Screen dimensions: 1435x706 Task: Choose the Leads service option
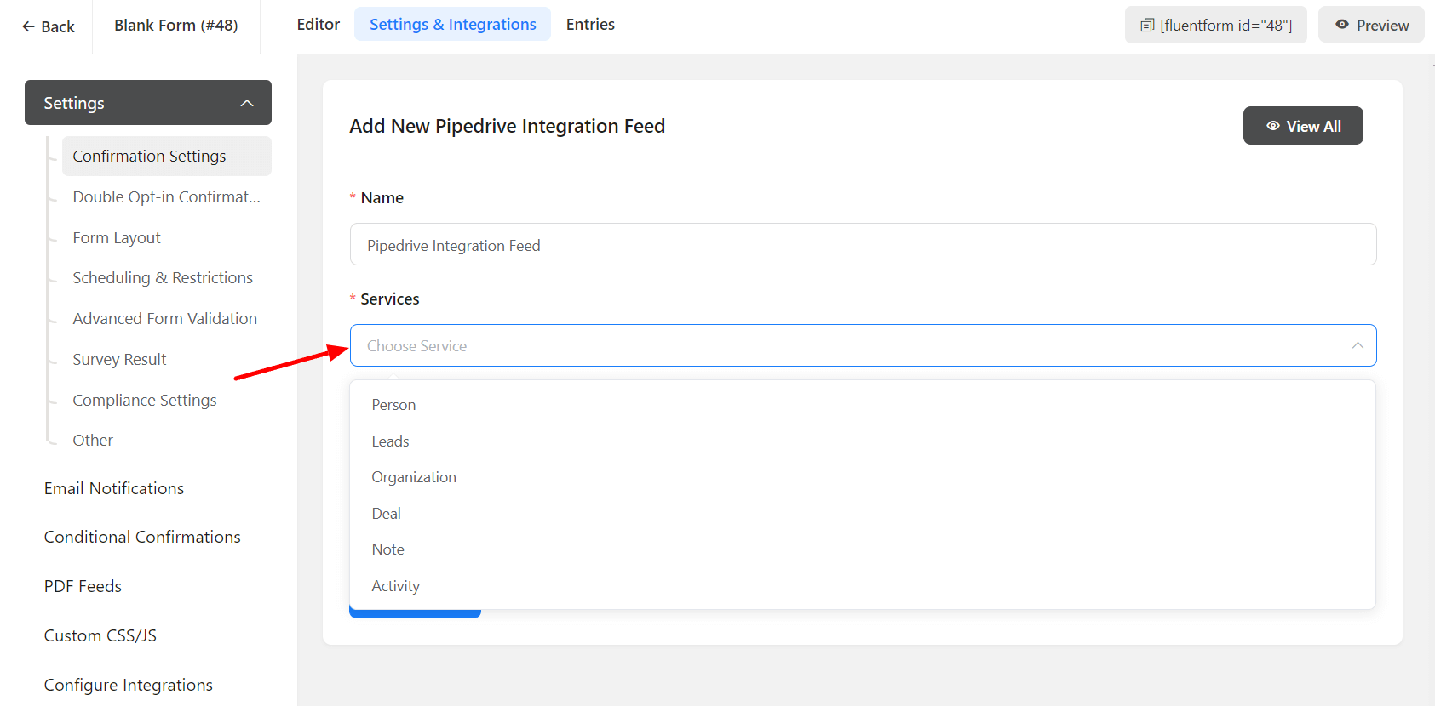click(390, 441)
